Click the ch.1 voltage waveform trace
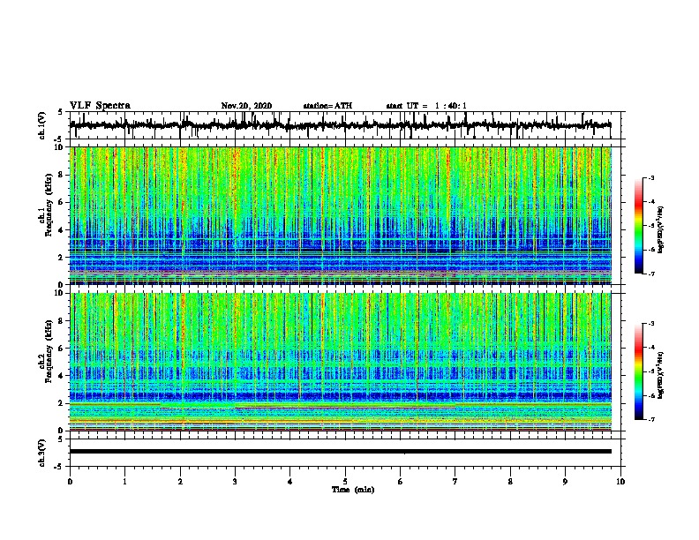The width and height of the screenshot is (699, 540). (340, 125)
